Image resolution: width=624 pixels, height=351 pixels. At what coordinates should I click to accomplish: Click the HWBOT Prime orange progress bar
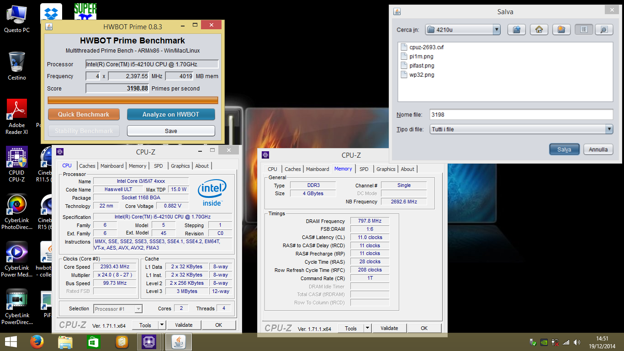133,100
